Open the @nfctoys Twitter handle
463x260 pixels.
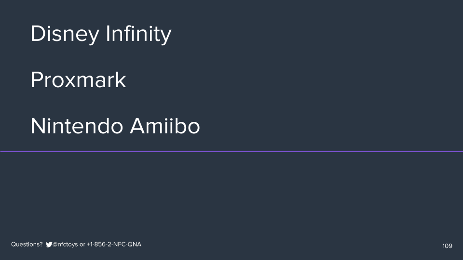(x=65, y=245)
